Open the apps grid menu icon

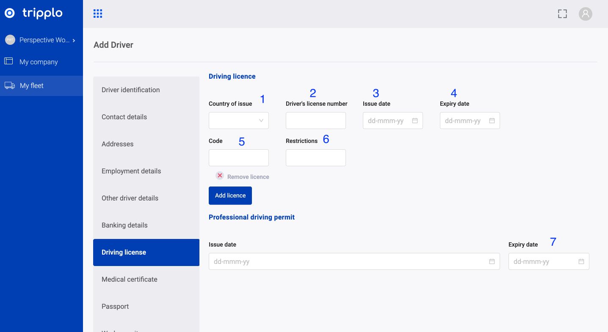[x=98, y=14]
